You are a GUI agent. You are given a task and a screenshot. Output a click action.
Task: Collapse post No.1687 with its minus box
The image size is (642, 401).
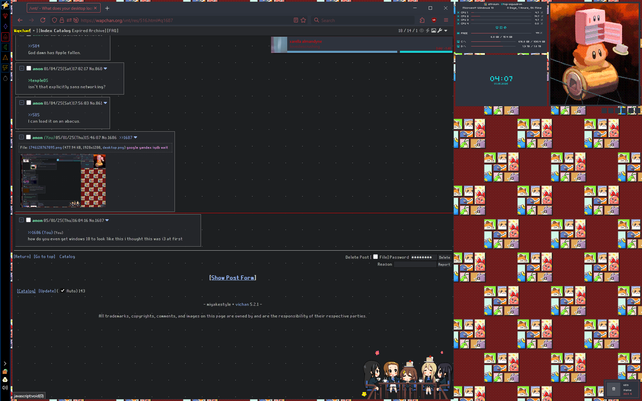[x=21, y=220]
